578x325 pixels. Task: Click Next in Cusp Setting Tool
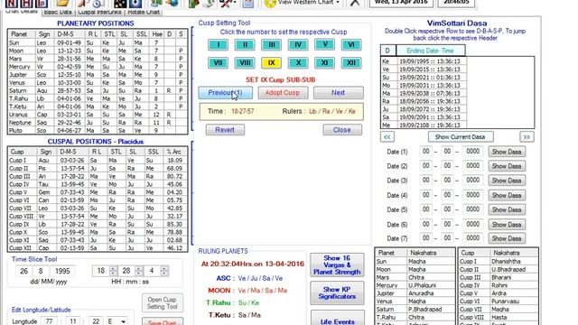coord(338,93)
